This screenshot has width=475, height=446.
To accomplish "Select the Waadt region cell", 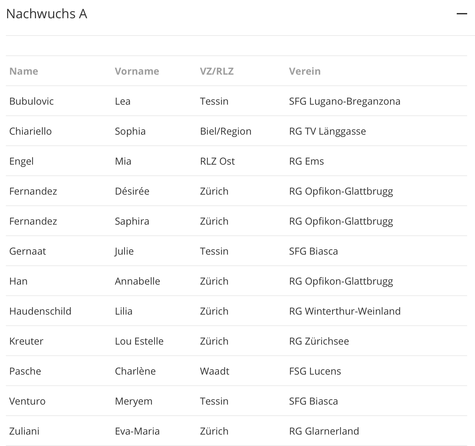I will pyautogui.click(x=215, y=371).
